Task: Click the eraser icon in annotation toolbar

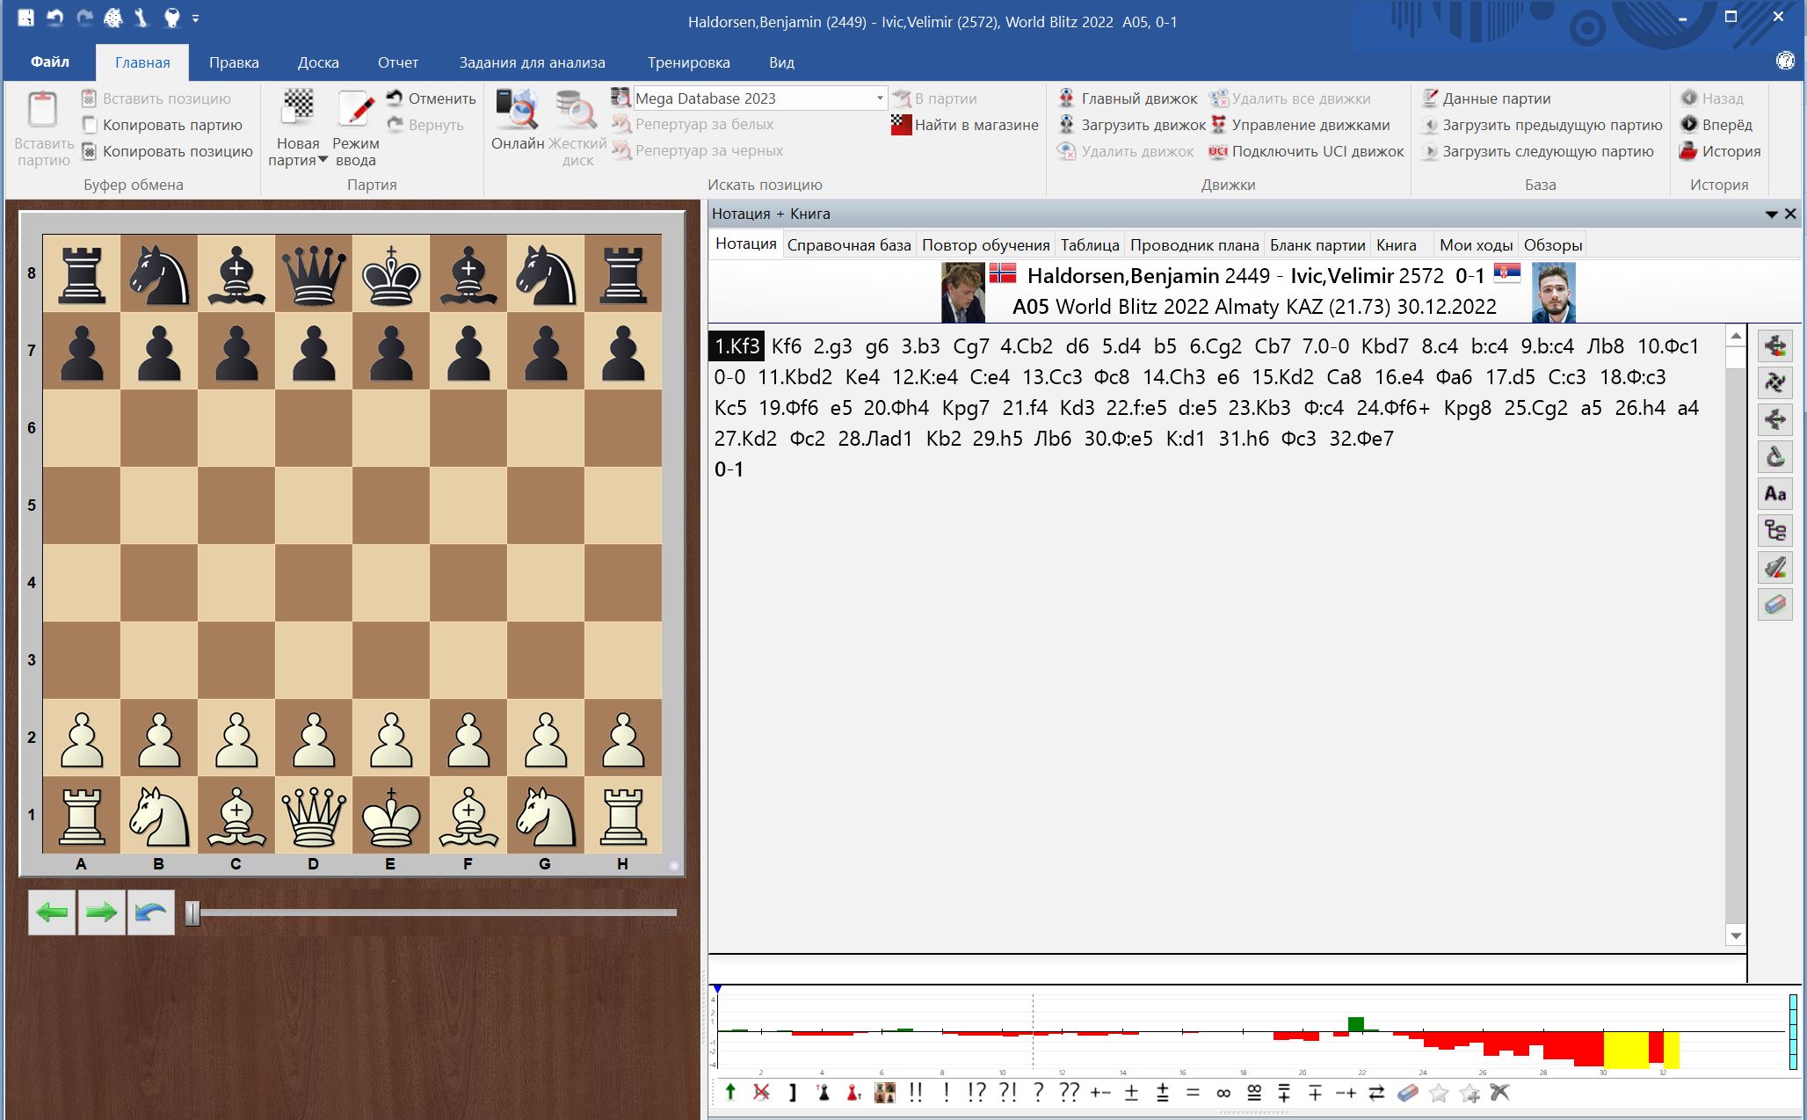Action: (x=1408, y=1093)
